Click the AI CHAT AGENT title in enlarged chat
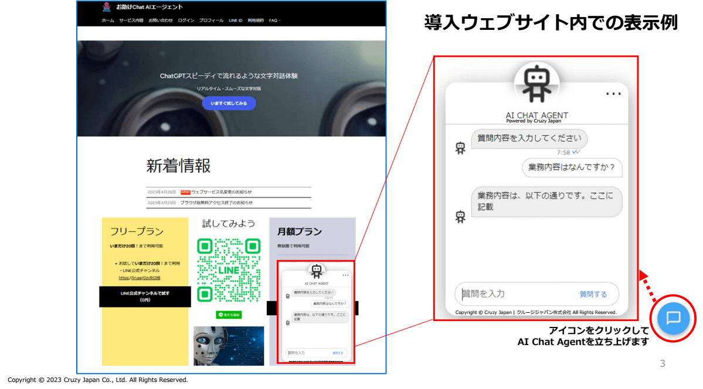Screen dimensions: 703x389 (536, 115)
